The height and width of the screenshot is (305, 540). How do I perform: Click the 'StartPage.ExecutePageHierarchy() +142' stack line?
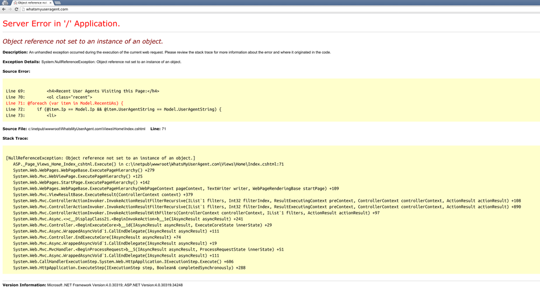coord(81,182)
